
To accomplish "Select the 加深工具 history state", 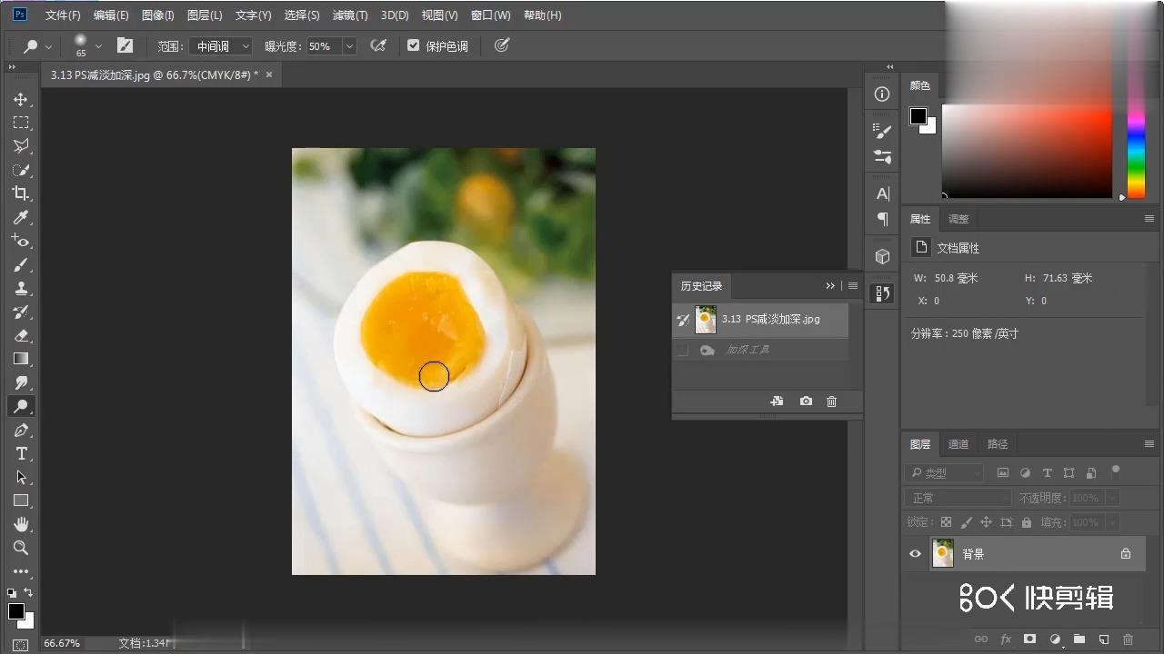I will tap(748, 350).
